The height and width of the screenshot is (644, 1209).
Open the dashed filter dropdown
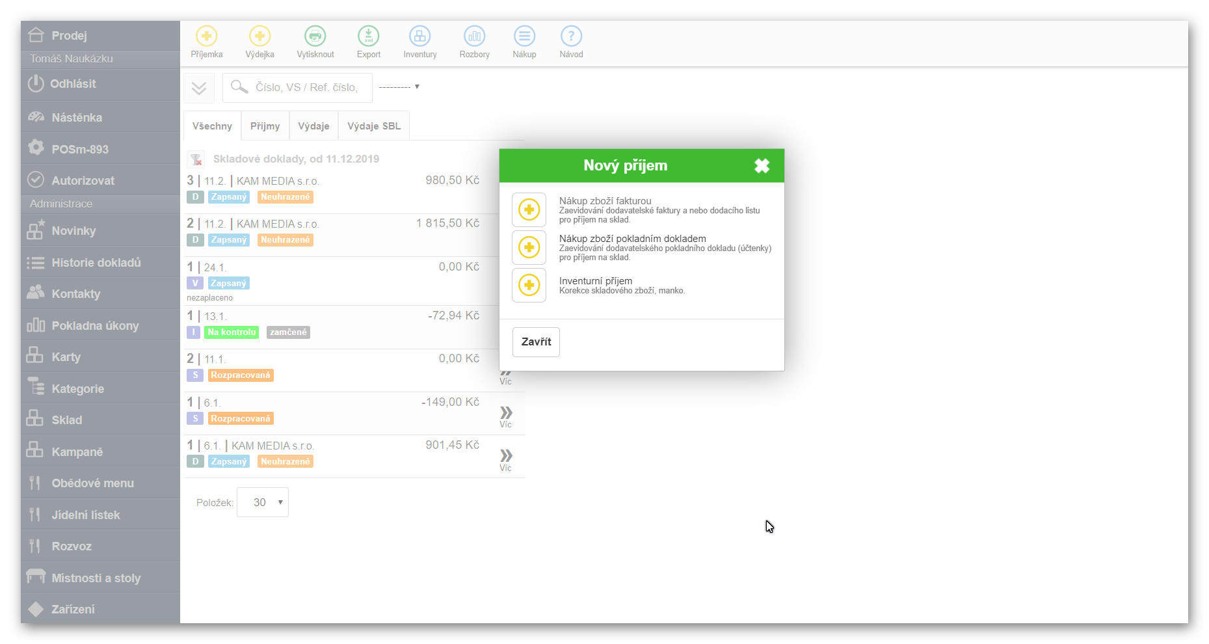399,87
